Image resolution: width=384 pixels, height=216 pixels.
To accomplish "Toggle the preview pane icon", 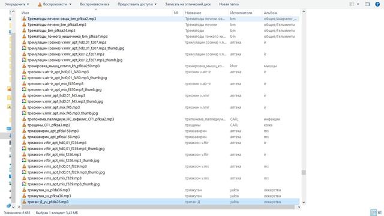I will click(367, 4).
